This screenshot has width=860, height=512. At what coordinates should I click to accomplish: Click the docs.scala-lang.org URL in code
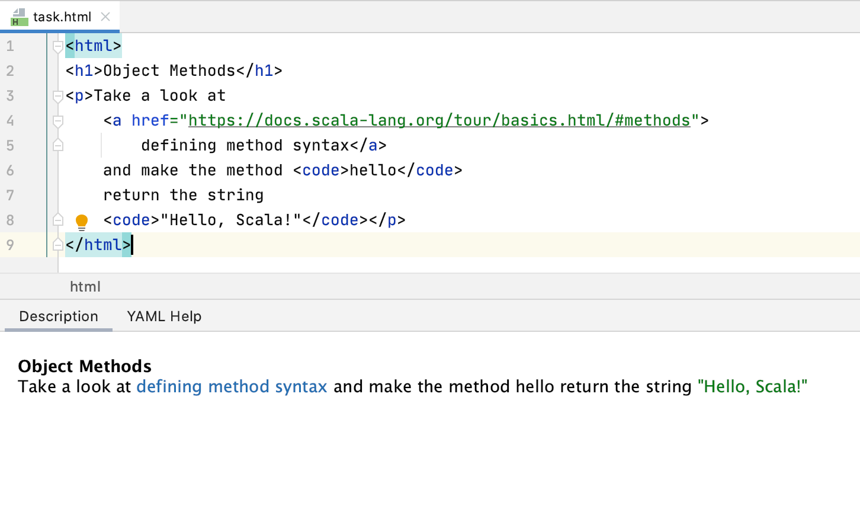439,121
